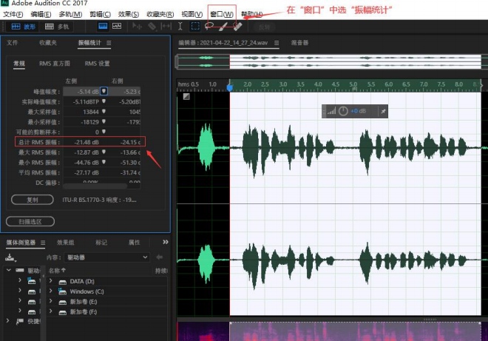Image resolution: width=488 pixels, height=341 pixels.
Task: Click the statistics table horizontal scrollbar
Action: tap(95, 186)
